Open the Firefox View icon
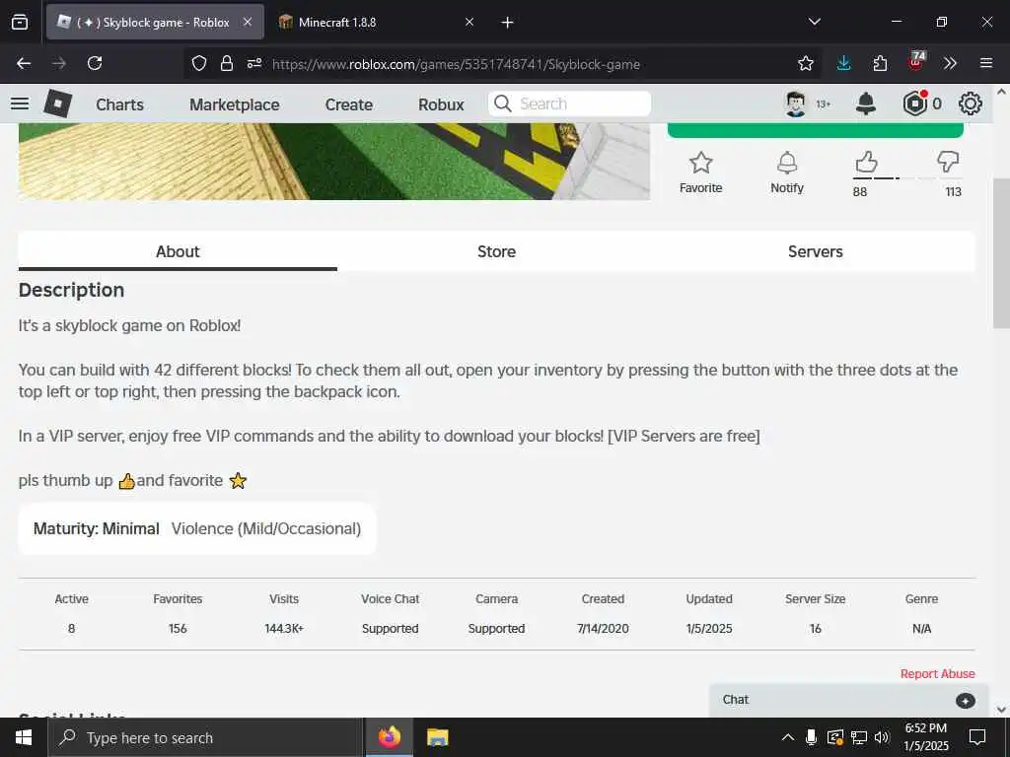Viewport: 1010px width, 757px height. (x=20, y=22)
